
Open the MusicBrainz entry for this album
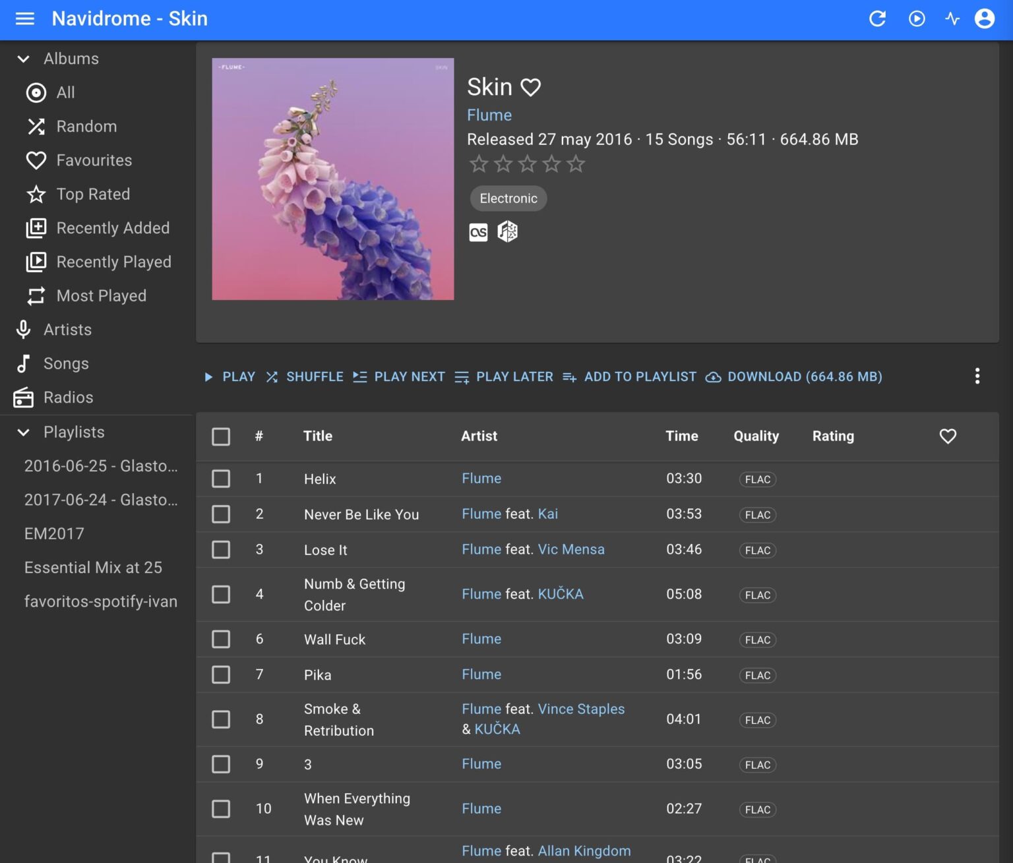[x=508, y=231]
